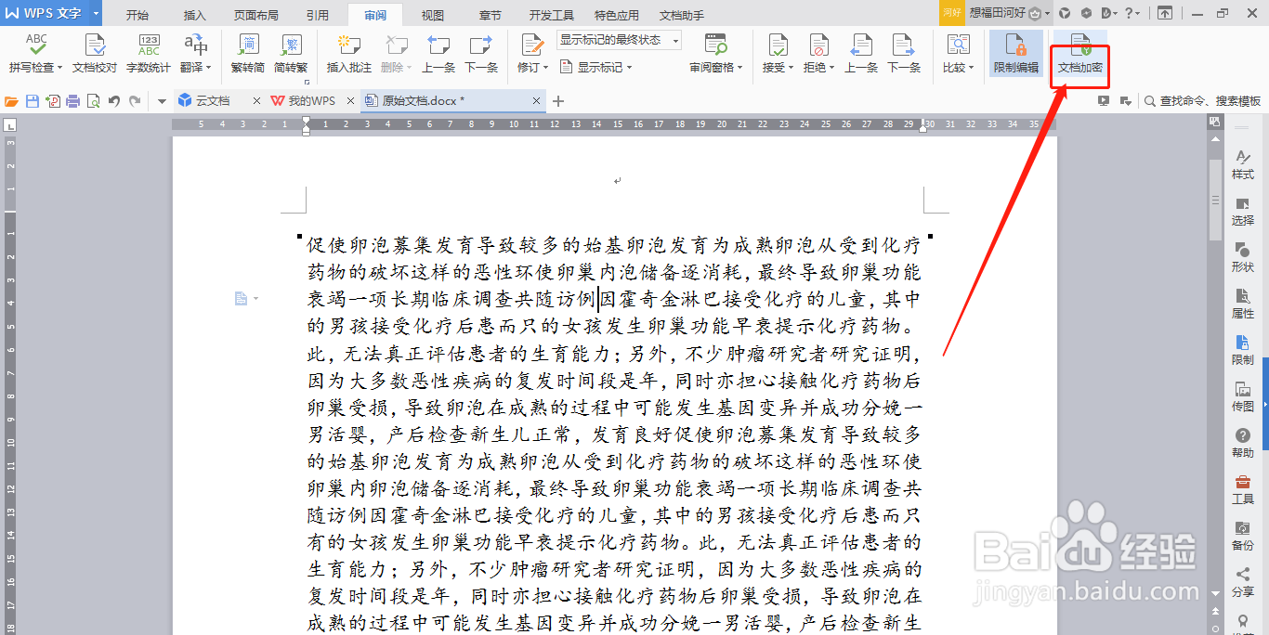Switch to the 章节 ribbon tab
The height and width of the screenshot is (635, 1269).
490,16
